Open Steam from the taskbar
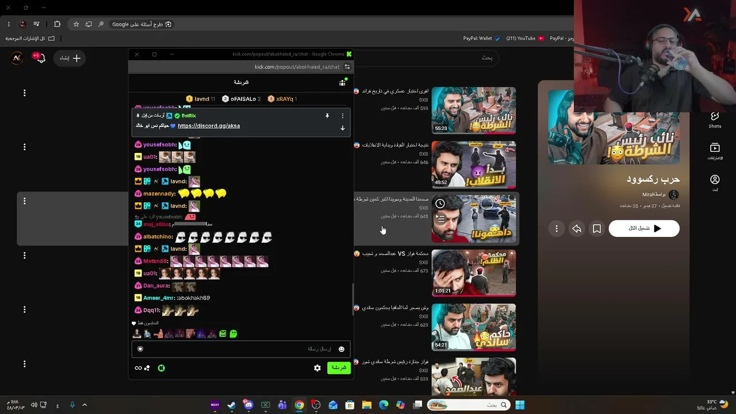736x414 pixels. pos(231,405)
